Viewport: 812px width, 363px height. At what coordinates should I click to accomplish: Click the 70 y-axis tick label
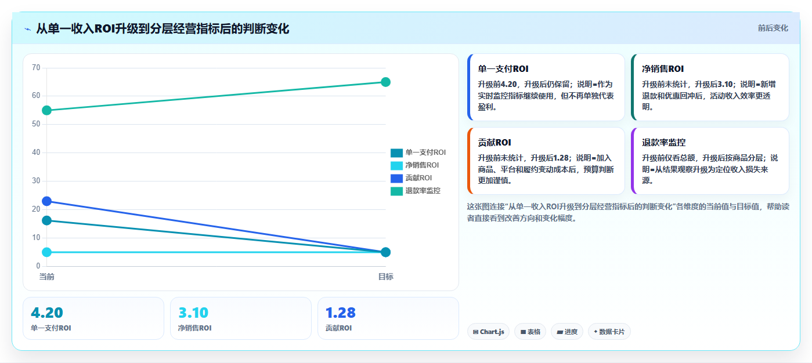point(36,68)
